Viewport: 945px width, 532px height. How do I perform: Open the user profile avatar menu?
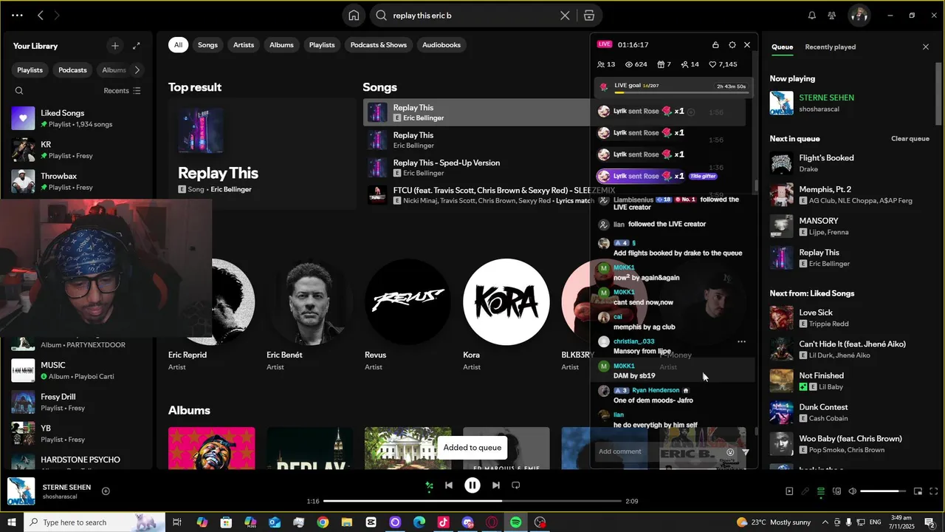(858, 15)
